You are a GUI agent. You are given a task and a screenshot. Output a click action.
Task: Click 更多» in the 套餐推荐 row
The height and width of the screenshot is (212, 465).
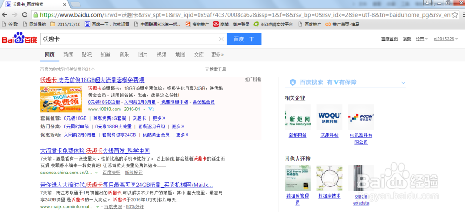(x=159, y=118)
